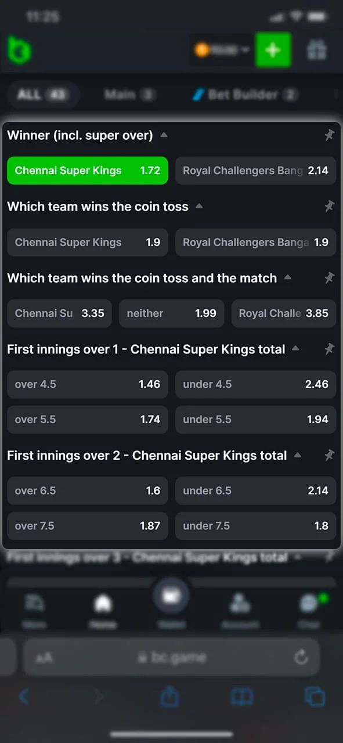
Task: Tap the BC.Game logo
Action: tap(19, 50)
